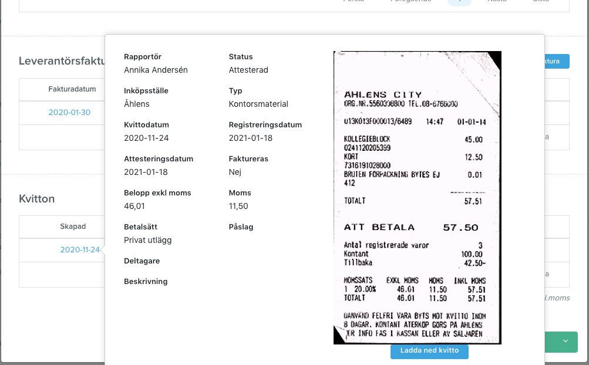This screenshot has width=589, height=365.
Task: Download receipt via Ladda ned kvitto
Action: [x=429, y=350]
